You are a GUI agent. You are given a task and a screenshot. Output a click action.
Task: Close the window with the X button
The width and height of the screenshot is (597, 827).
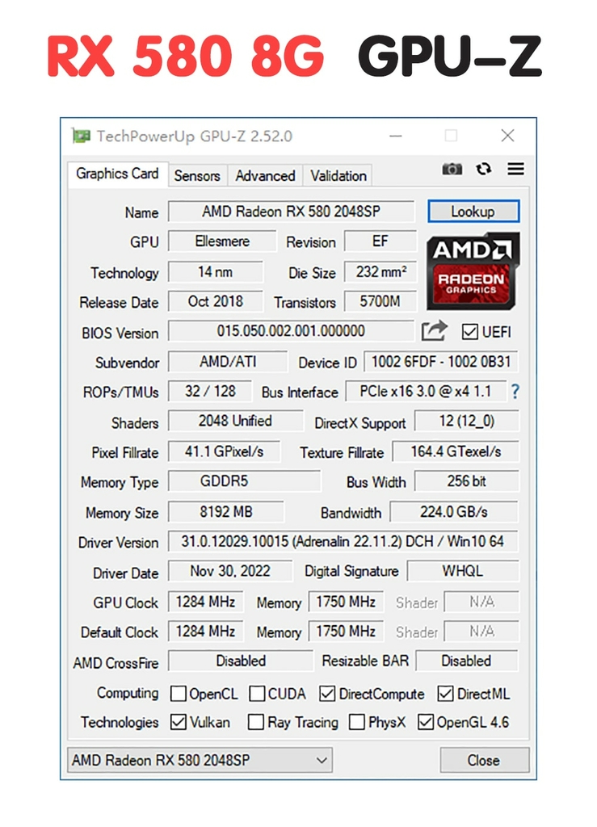click(x=507, y=136)
